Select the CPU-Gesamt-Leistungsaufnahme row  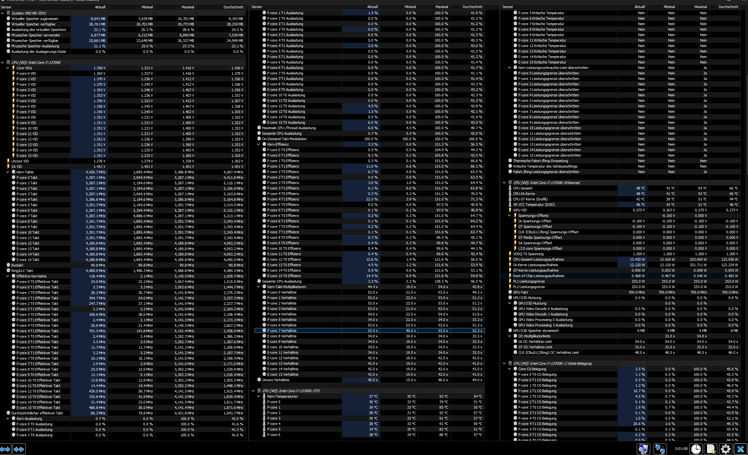click(538, 259)
